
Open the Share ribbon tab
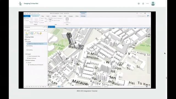coord(77,16)
